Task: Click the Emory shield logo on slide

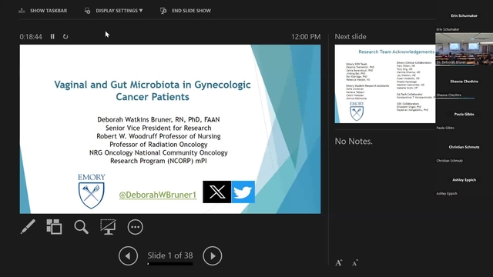Action: click(x=92, y=192)
